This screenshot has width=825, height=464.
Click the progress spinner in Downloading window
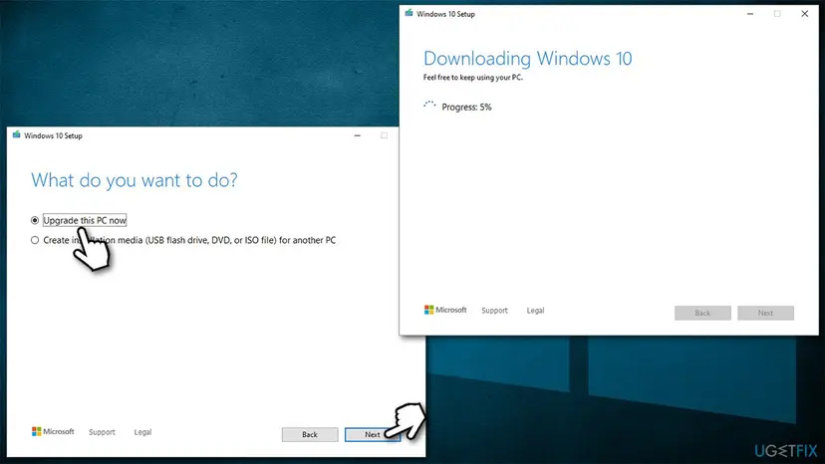point(429,106)
